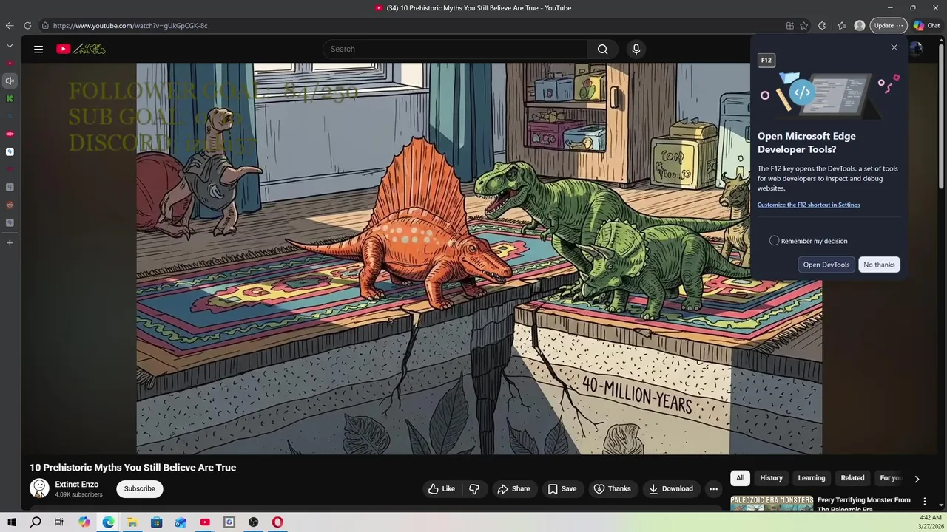Select the Learning filter chip
The width and height of the screenshot is (947, 532).
tap(812, 478)
